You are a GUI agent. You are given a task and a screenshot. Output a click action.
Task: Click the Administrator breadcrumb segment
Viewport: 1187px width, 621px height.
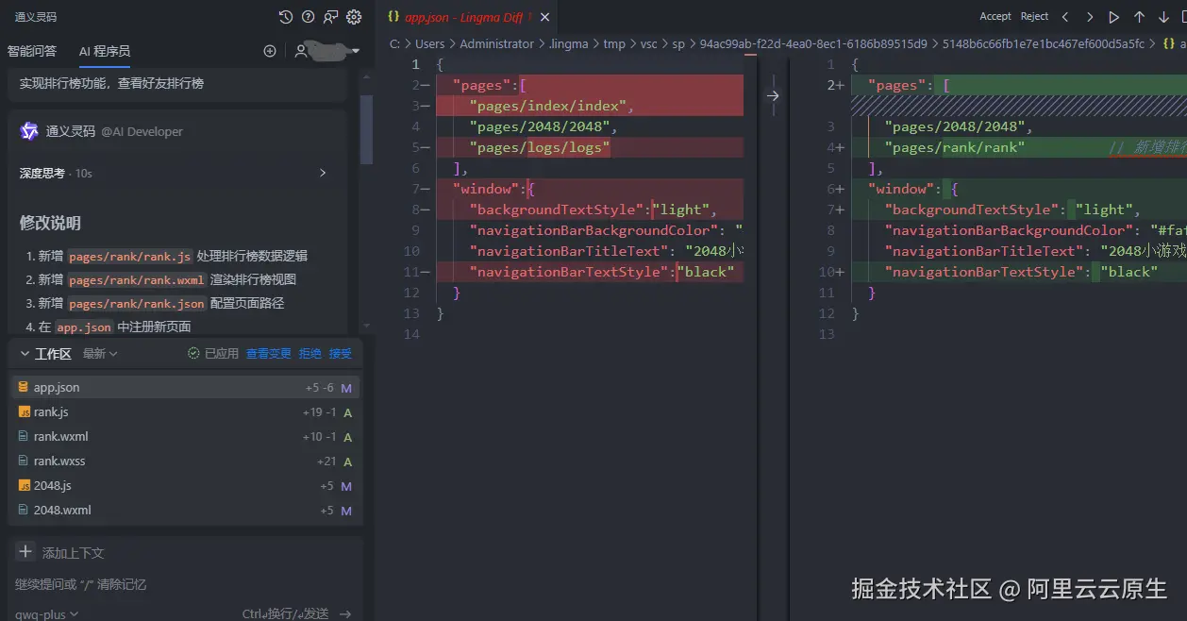pos(496,43)
